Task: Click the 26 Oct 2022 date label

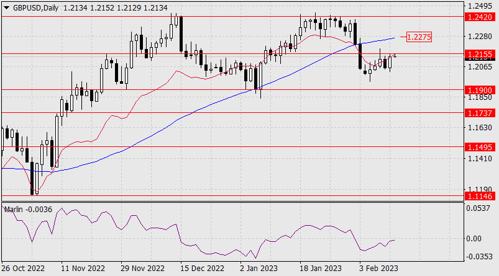Action: (23, 269)
